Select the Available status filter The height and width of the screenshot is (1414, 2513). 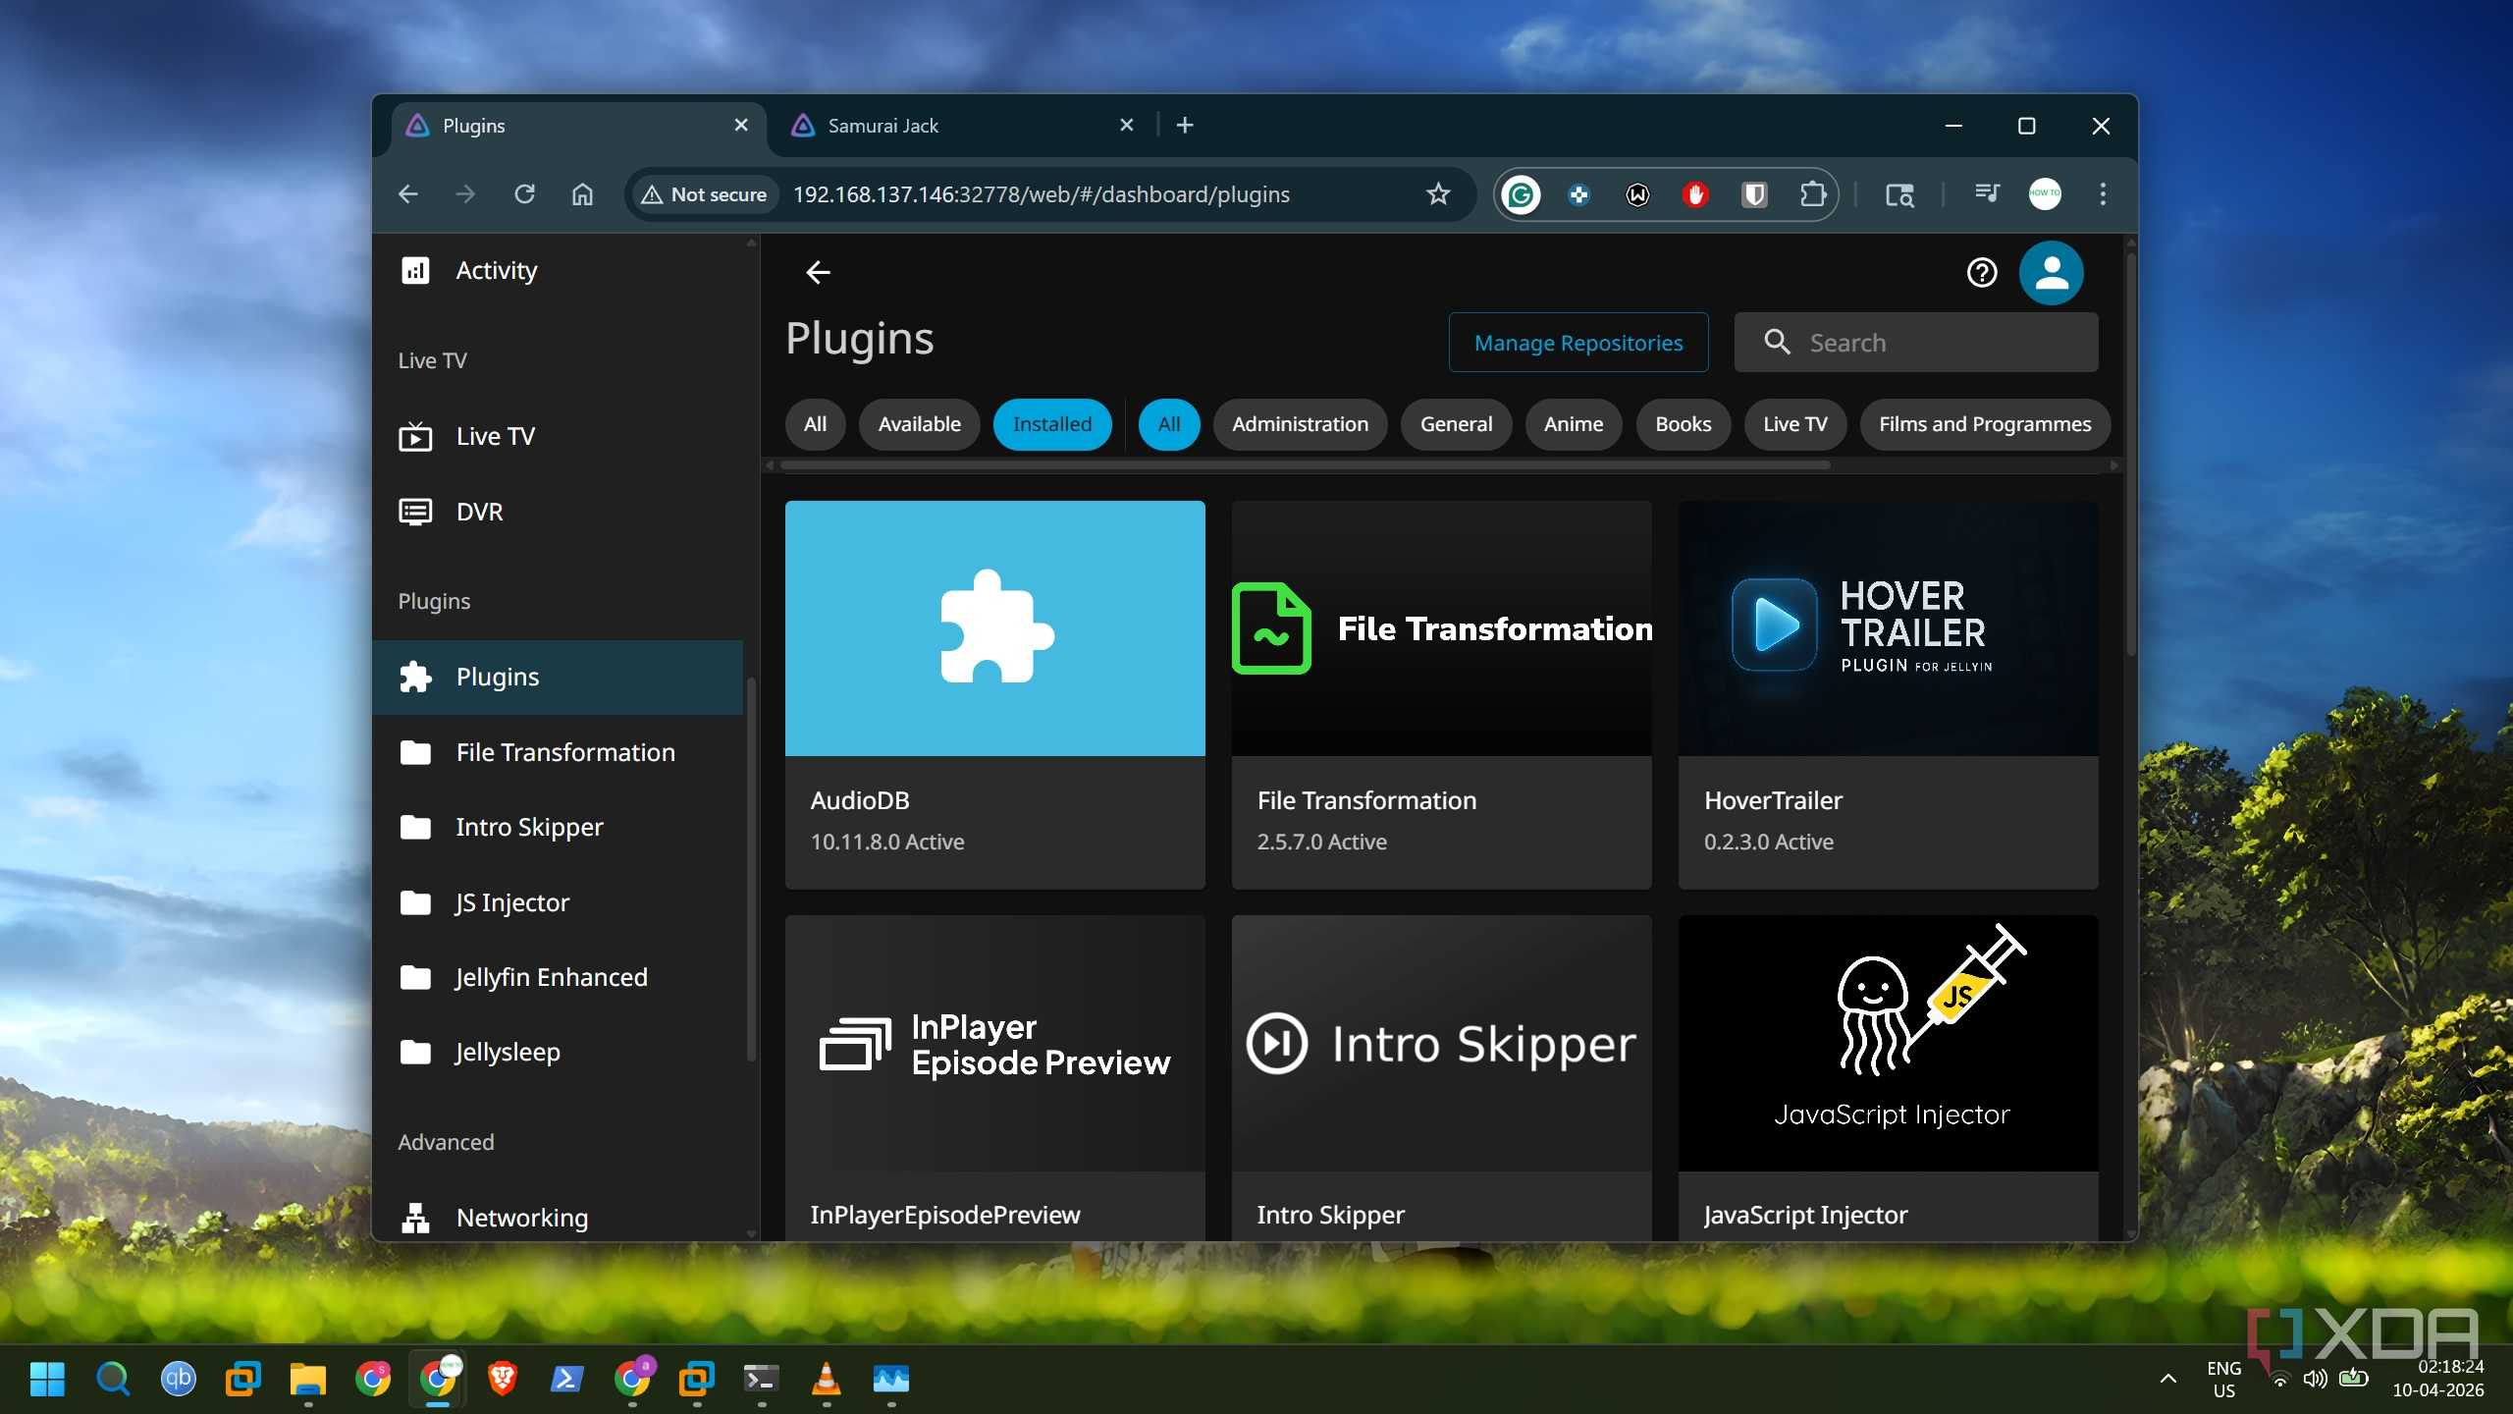[x=919, y=424]
